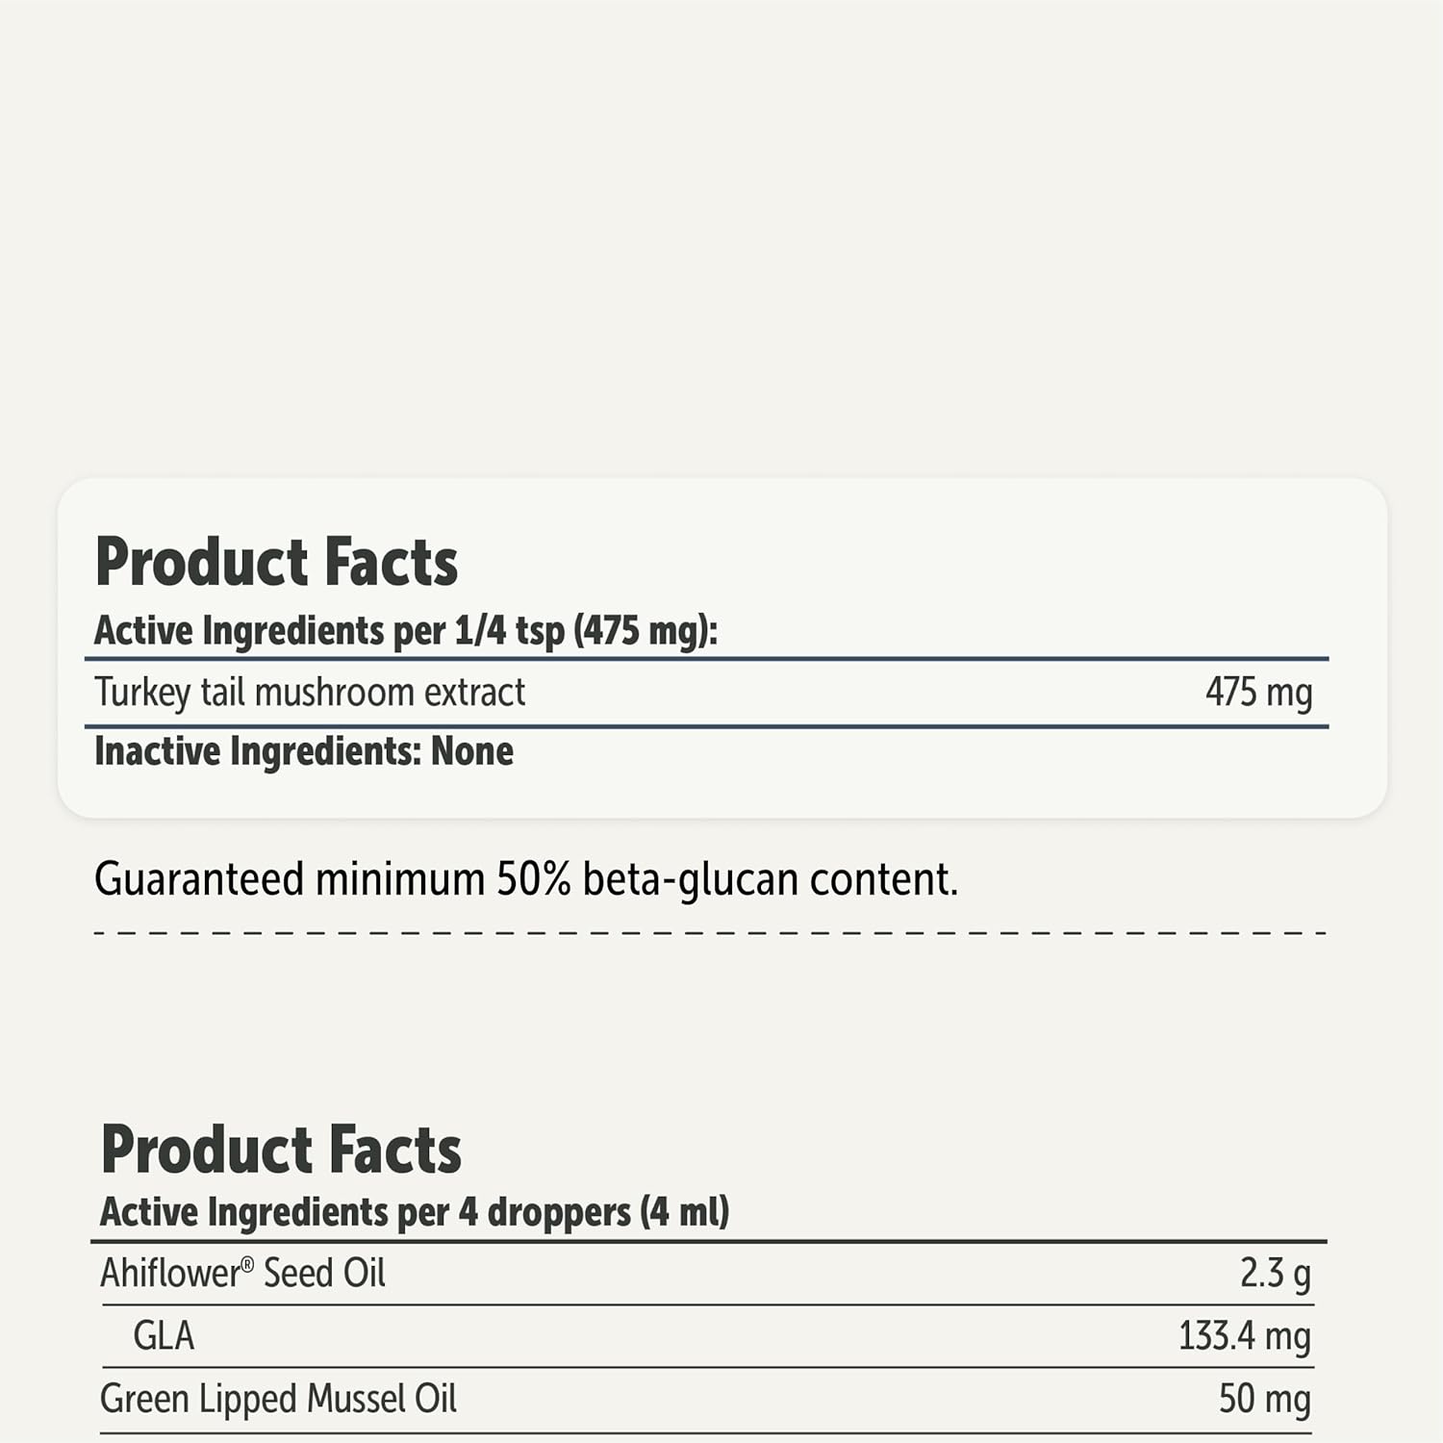The width and height of the screenshot is (1443, 1443).
Task: Click the 50 mg amount for mussel oil
Action: pos(1264,1399)
